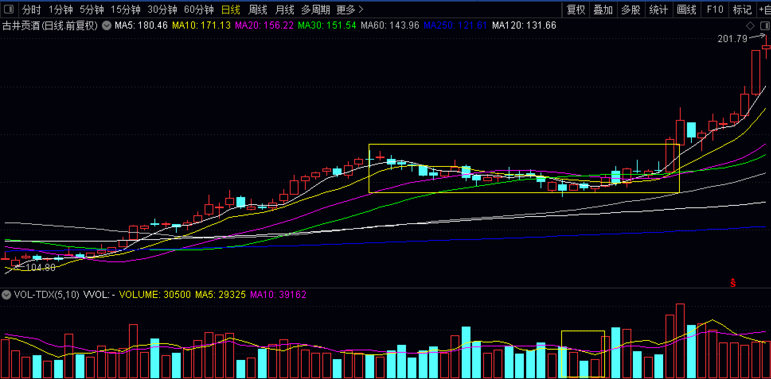Click the volume MA10: 39162 label
Image resolution: width=771 pixels, height=379 pixels.
(x=278, y=295)
